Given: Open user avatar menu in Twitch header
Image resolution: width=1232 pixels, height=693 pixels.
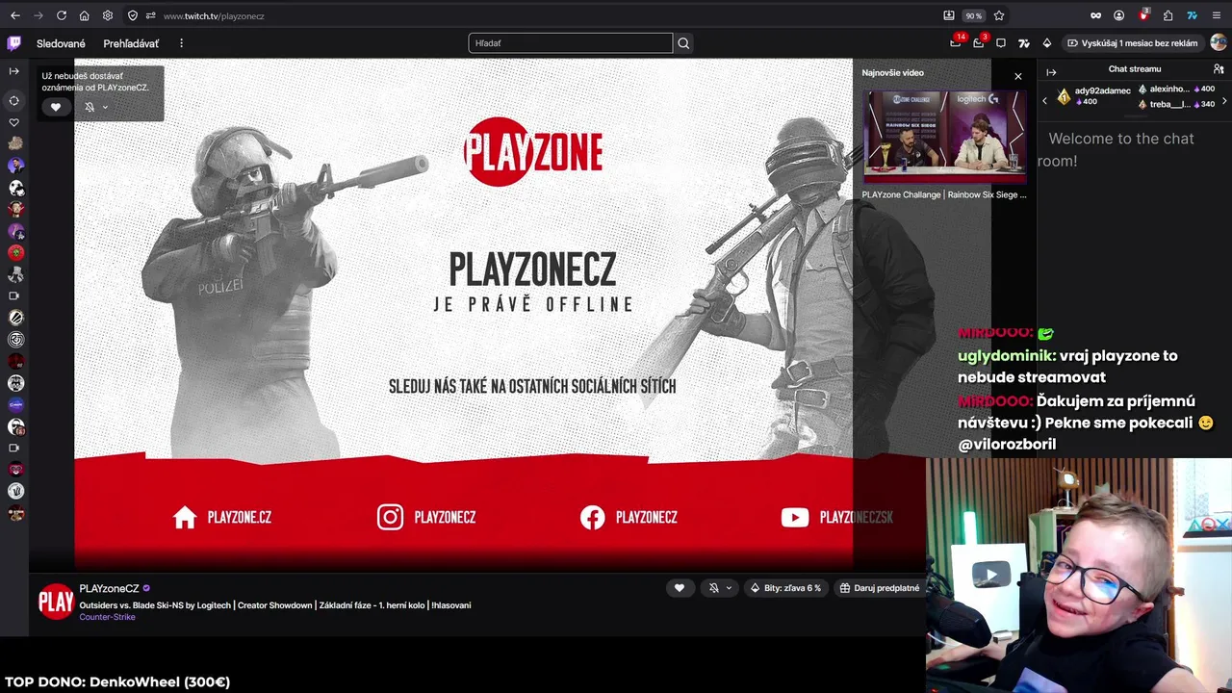Looking at the screenshot, I should [x=1219, y=43].
